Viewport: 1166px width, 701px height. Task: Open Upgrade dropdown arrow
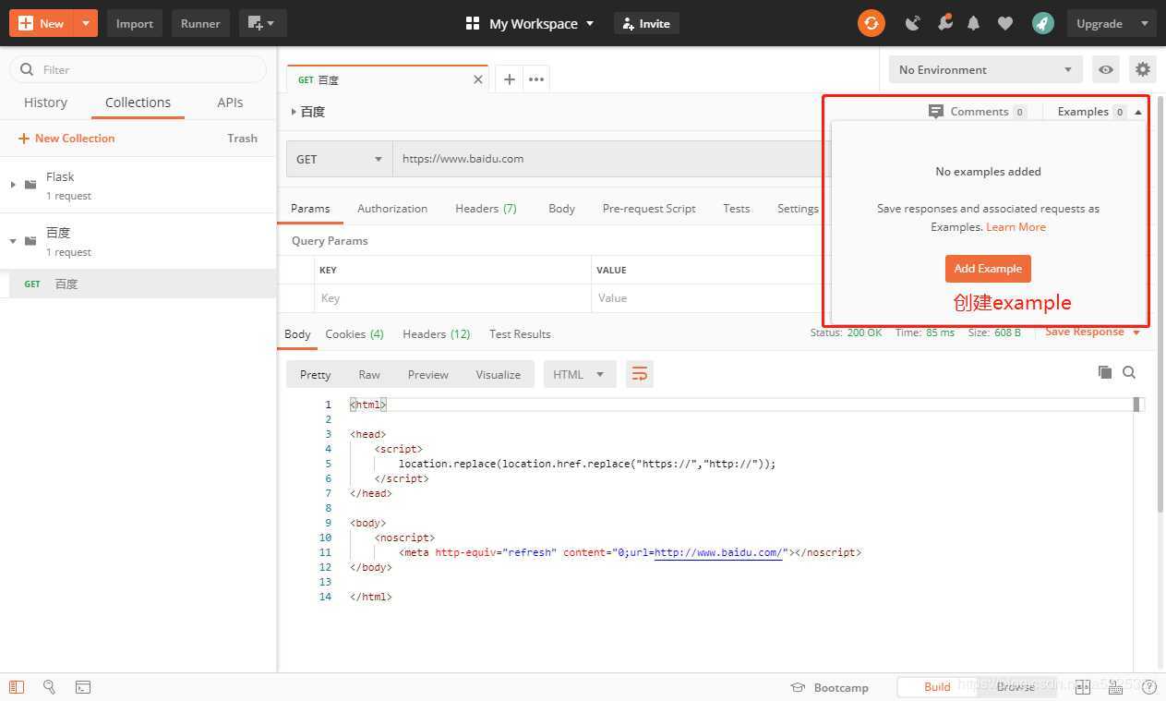(1145, 23)
